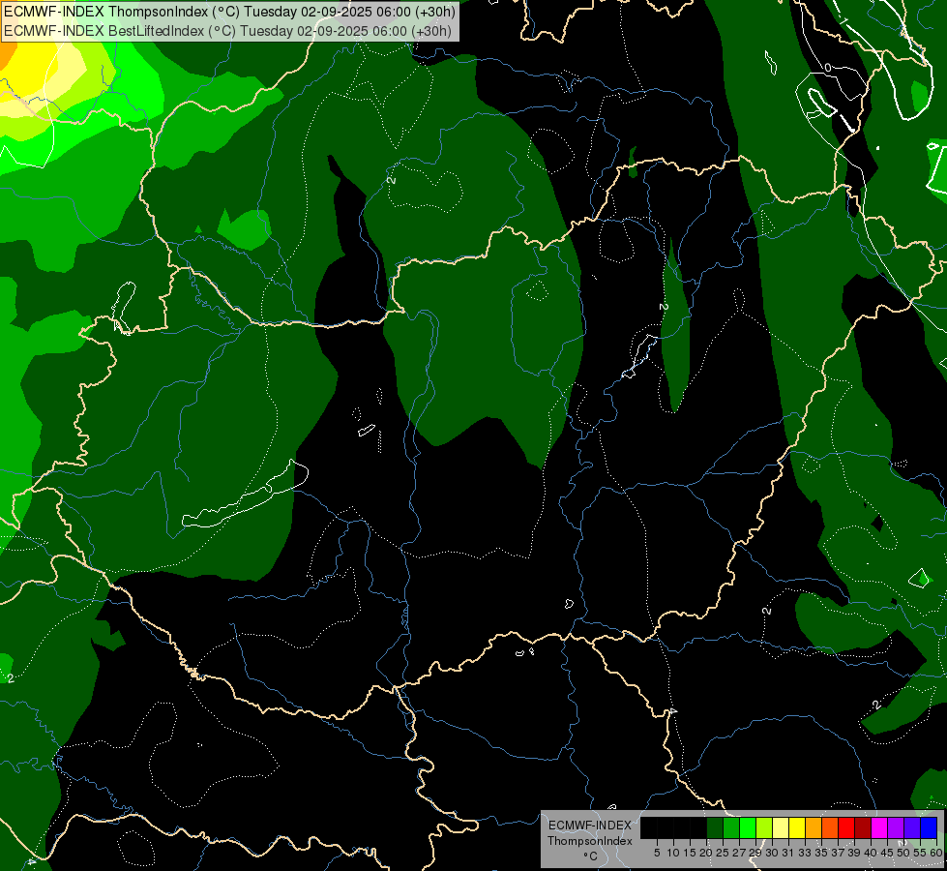Click the °C unit label in legend
The height and width of the screenshot is (871, 947).
click(591, 856)
